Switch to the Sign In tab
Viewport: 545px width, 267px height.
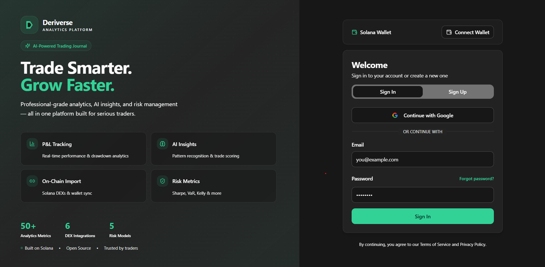click(x=388, y=92)
